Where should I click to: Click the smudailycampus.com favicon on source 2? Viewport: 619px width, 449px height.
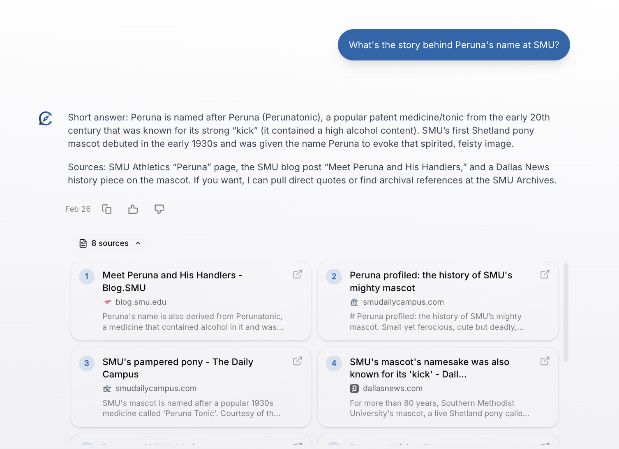[x=354, y=302]
